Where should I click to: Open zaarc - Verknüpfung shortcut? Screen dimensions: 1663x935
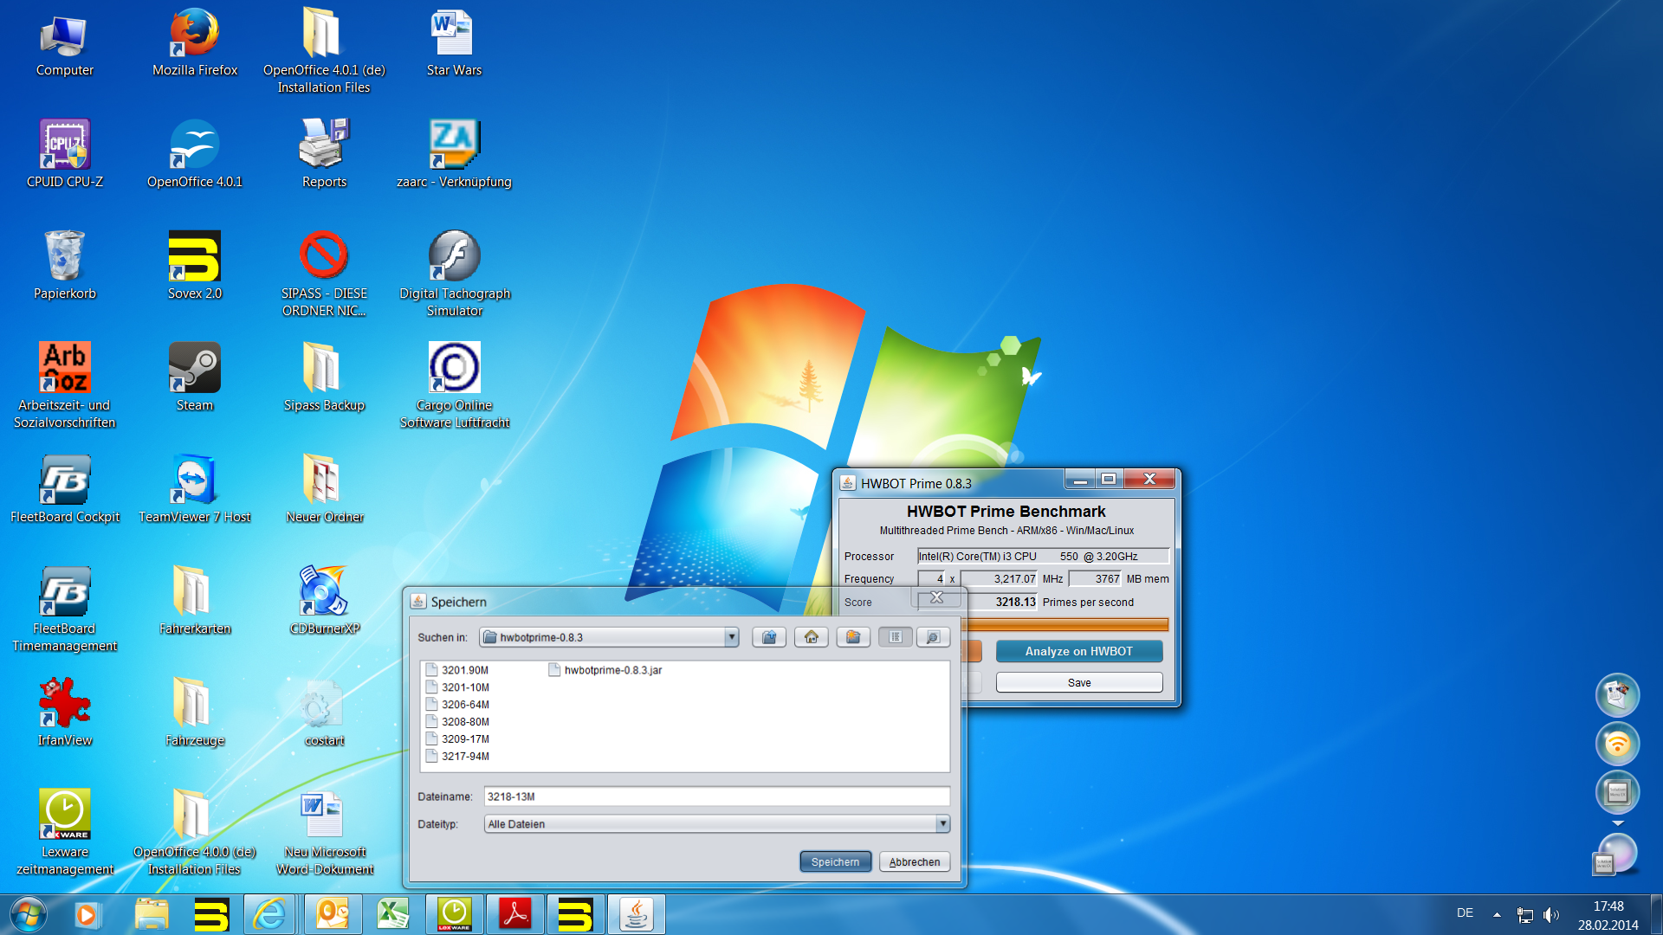click(x=454, y=154)
